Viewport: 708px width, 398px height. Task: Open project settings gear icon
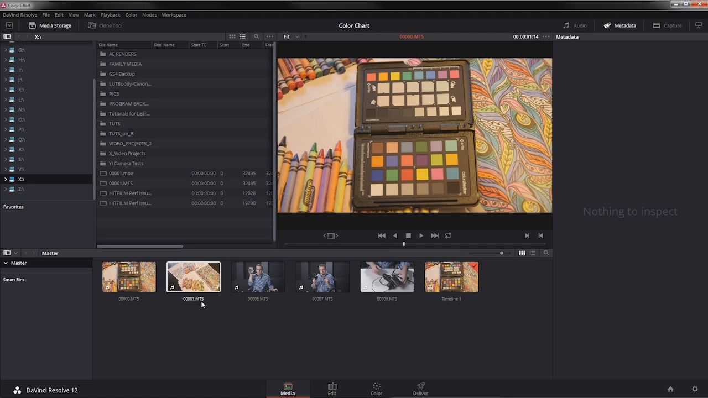coord(695,389)
